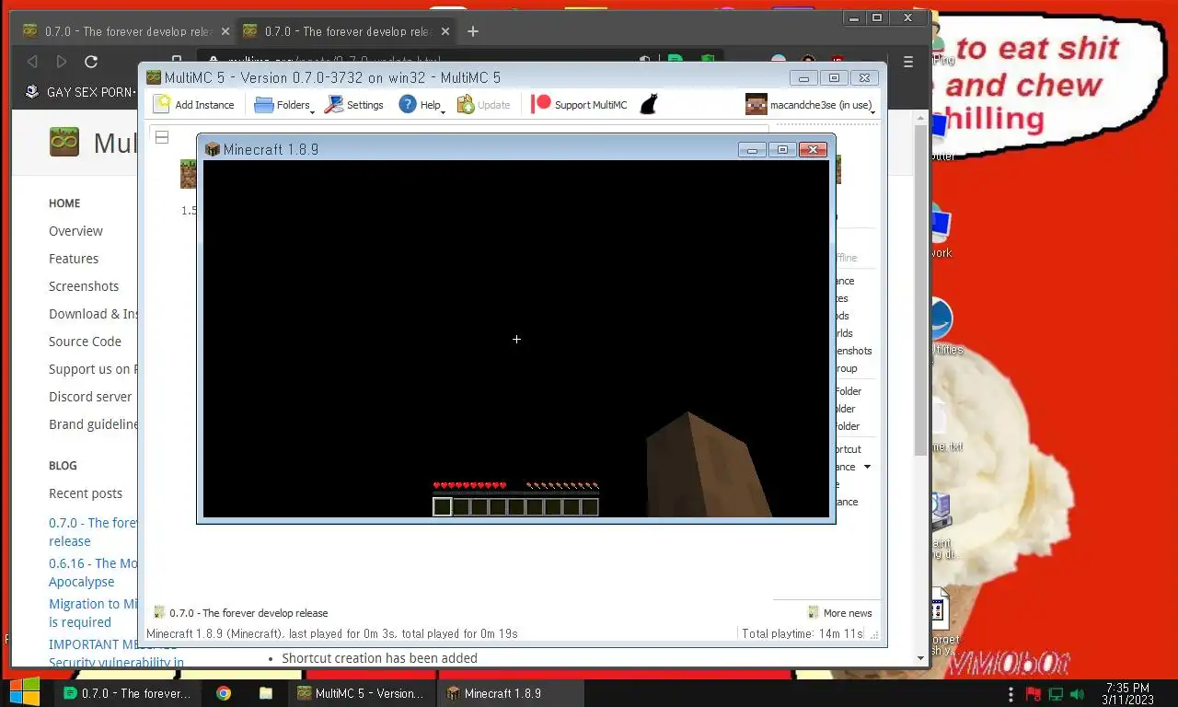The height and width of the screenshot is (707, 1178).
Task: Go forward in the browser
Action: point(62,62)
